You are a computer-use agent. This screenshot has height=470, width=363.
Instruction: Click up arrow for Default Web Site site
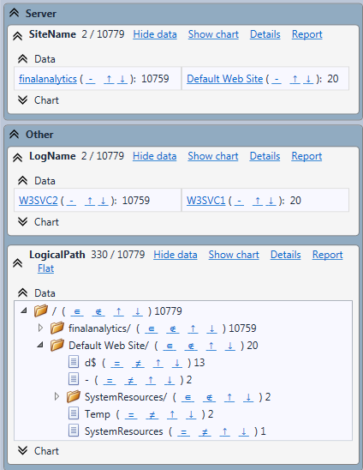295,79
